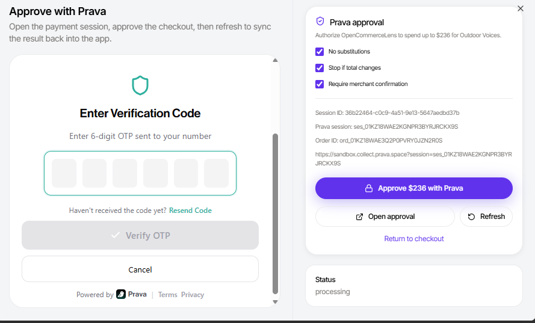Click the Cancel button
This screenshot has width=535, height=323.
140,269
